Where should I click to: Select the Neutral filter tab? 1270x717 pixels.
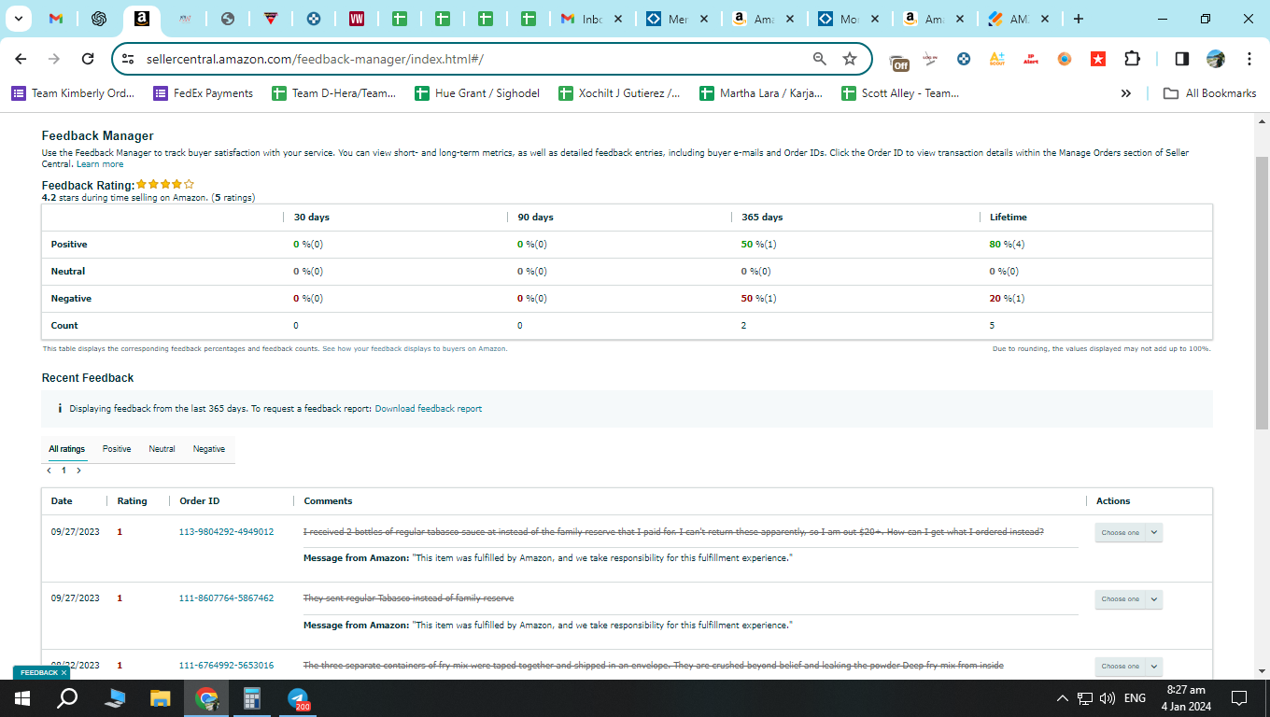tap(162, 449)
